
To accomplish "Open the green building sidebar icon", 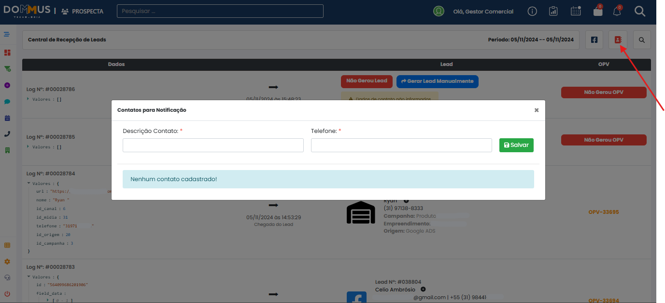I will coord(7,150).
